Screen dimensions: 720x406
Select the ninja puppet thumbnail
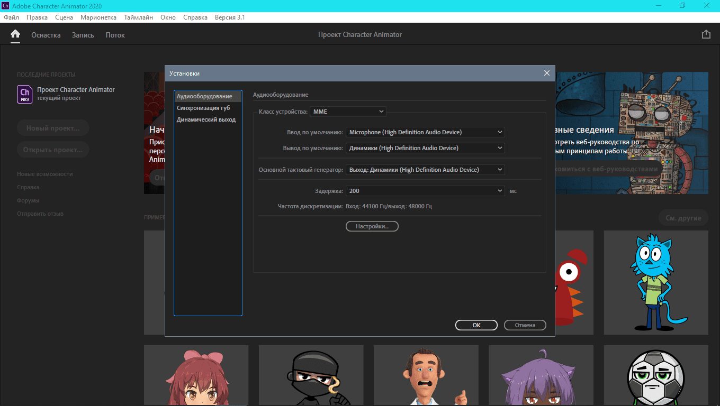(311, 375)
